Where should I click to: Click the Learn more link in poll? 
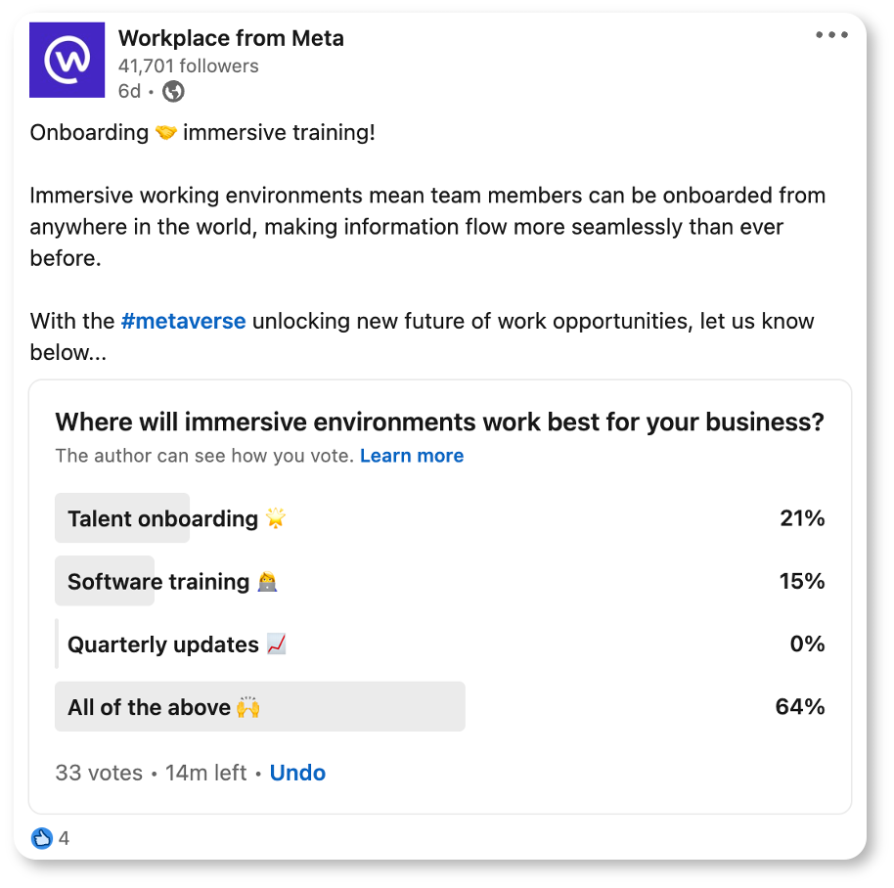[412, 456]
